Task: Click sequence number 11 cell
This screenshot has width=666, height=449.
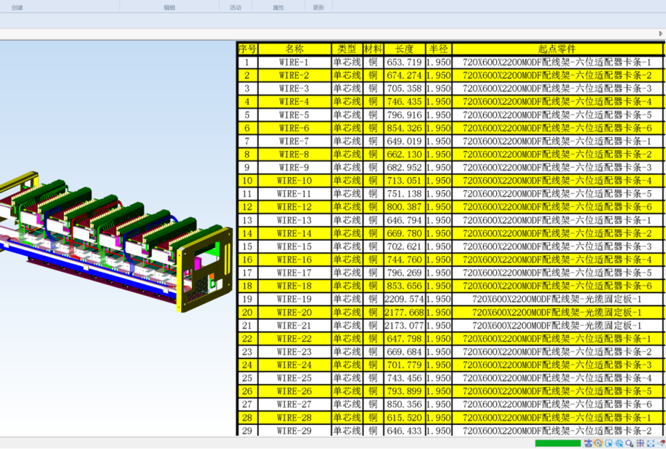Action: (x=247, y=194)
